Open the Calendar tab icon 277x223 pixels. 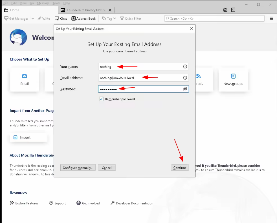pos(225,10)
